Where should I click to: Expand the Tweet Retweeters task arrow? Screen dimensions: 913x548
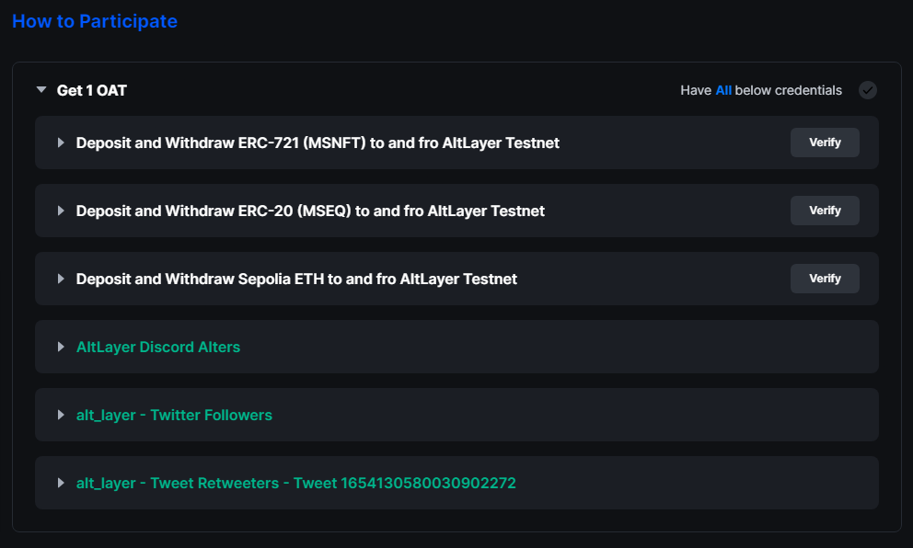(61, 483)
